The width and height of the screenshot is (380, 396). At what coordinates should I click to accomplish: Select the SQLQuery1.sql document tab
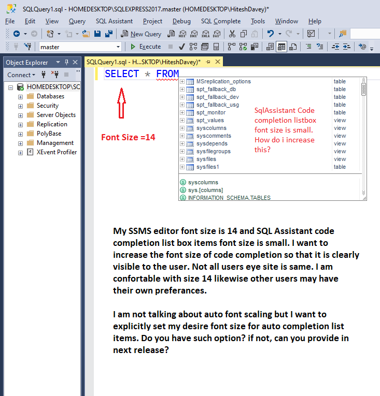tap(144, 62)
